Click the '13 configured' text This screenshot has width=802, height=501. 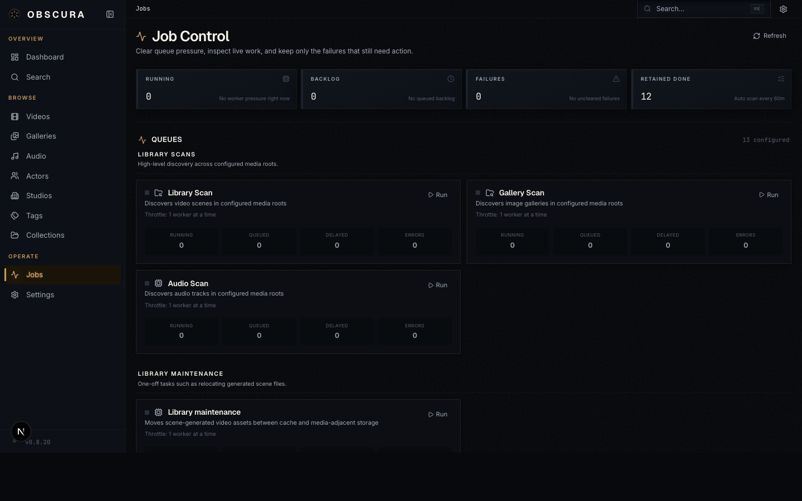[x=766, y=140]
